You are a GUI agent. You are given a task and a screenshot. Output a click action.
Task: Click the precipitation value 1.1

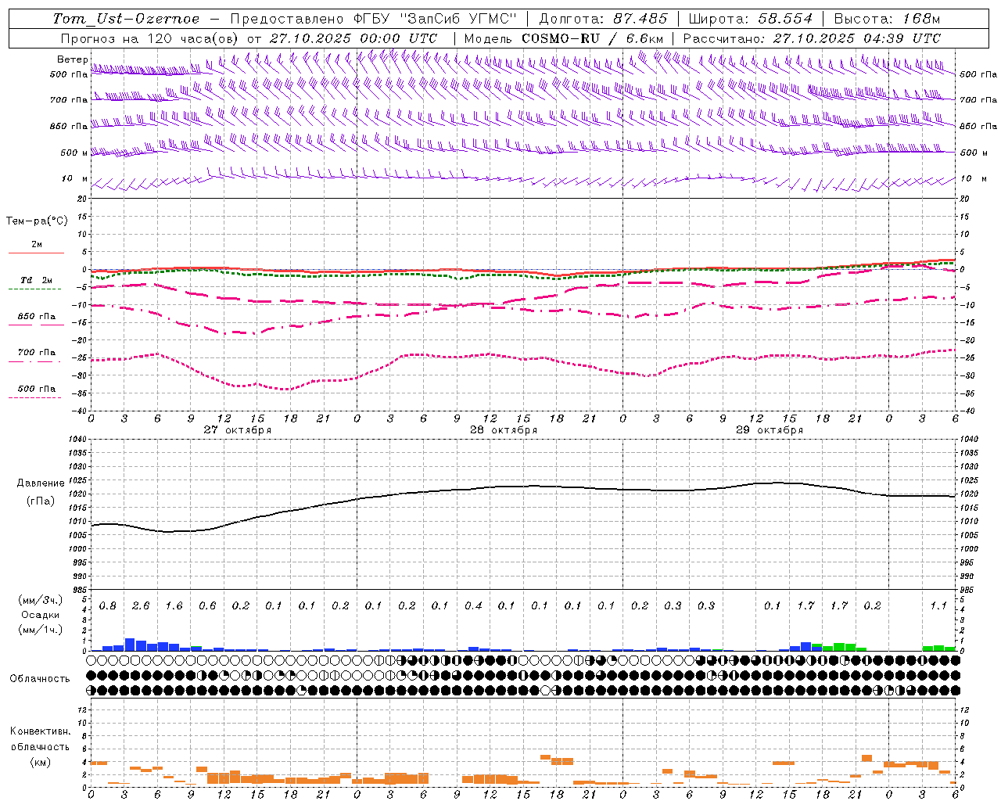pyautogui.click(x=938, y=606)
